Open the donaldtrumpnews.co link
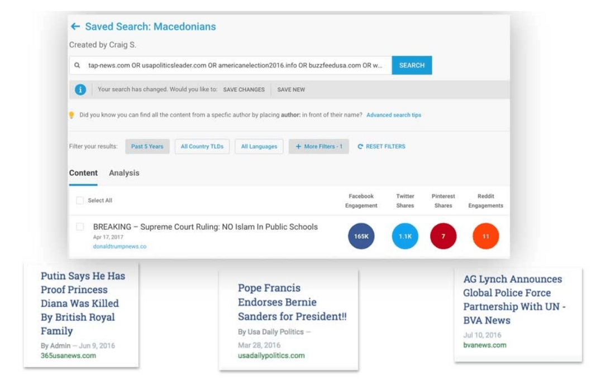The width and height of the screenshot is (596, 380). coord(120,247)
